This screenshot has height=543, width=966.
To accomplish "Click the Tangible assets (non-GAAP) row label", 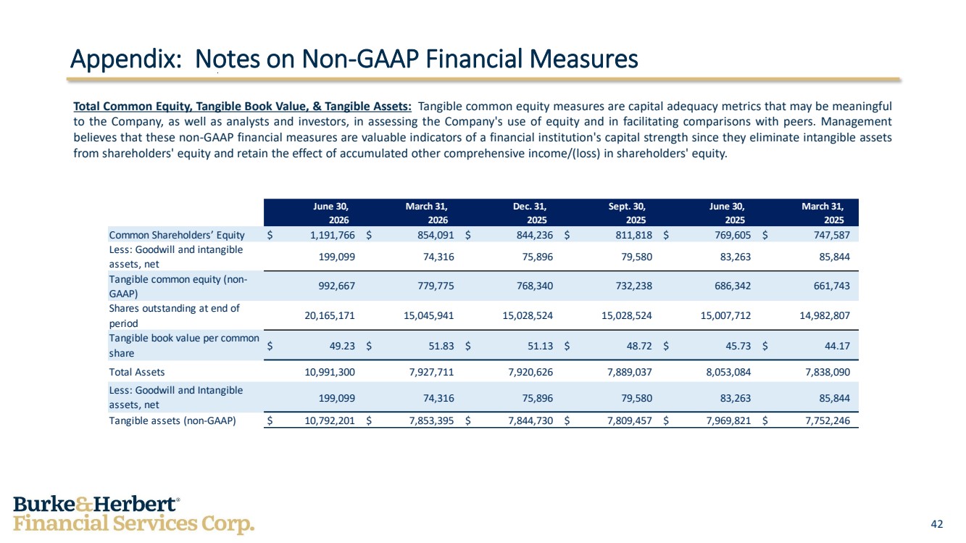I will point(172,420).
